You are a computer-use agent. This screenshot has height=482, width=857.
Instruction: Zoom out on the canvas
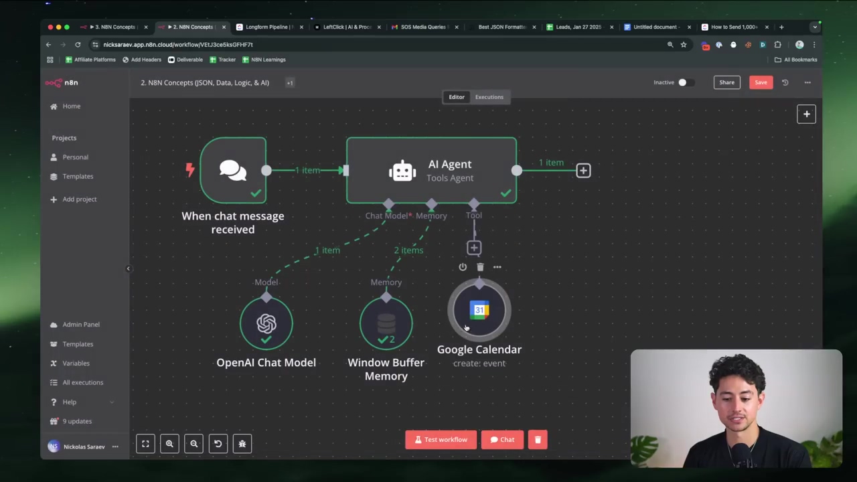(x=193, y=443)
